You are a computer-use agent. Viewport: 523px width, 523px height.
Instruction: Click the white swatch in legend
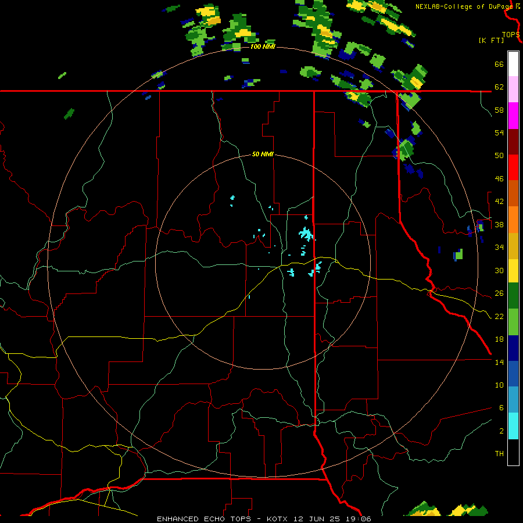tap(513, 64)
